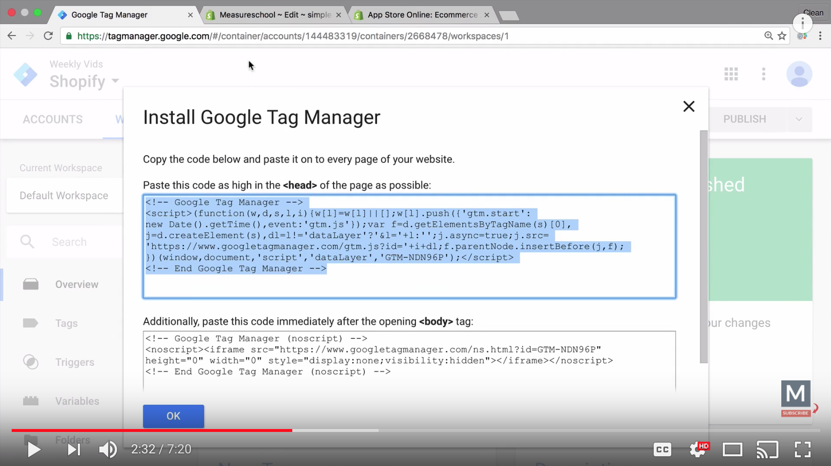The image size is (831, 466).
Task: Click the Tags label icon
Action: 31,323
